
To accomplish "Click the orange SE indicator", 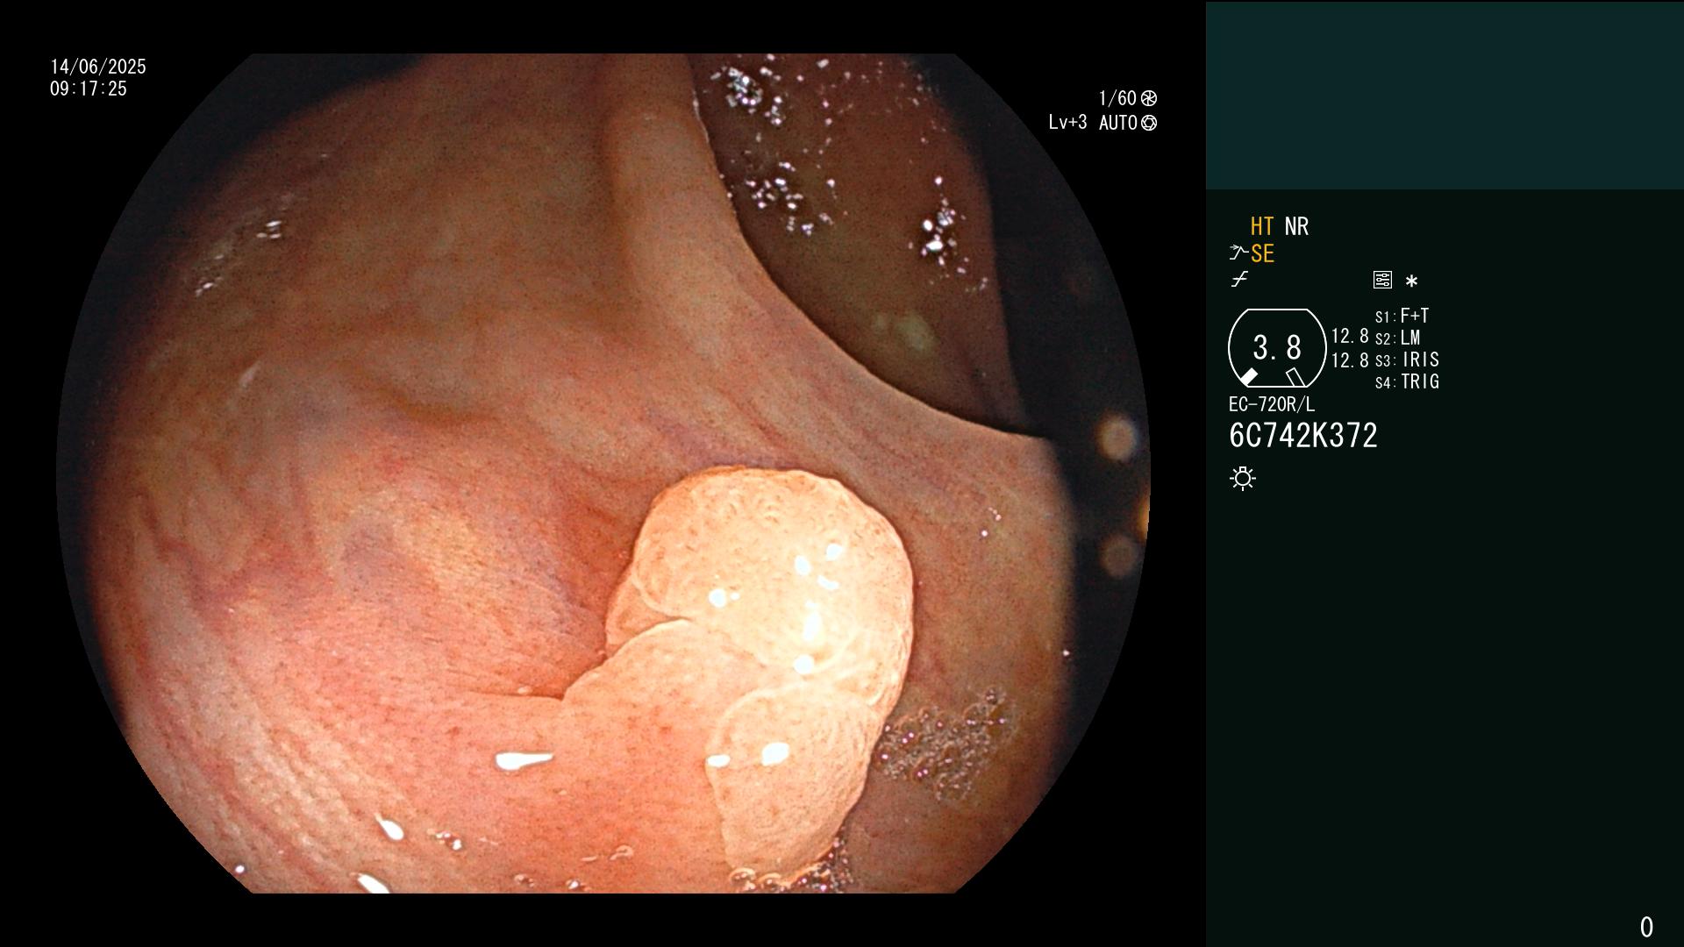I will [1262, 253].
